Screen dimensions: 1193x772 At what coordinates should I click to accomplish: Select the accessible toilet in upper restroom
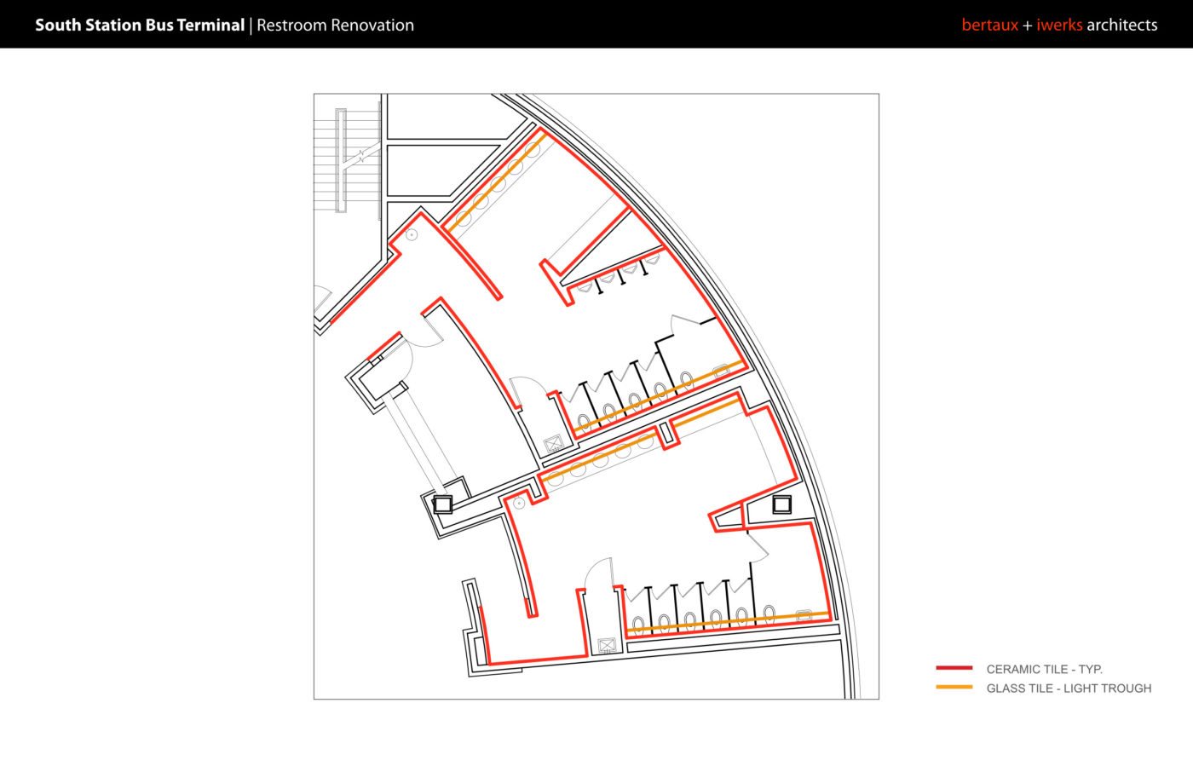[x=722, y=372]
